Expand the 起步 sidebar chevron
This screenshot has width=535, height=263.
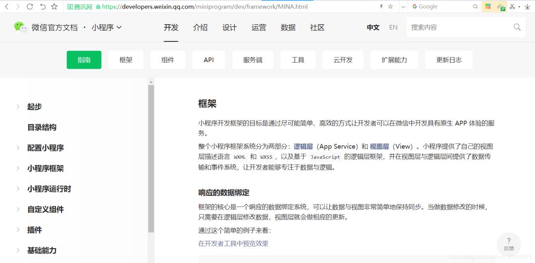click(18, 107)
